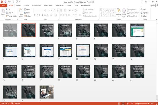158x105 pixels.
Task: Select slide 13 thumbnail
Action: point(83,51)
